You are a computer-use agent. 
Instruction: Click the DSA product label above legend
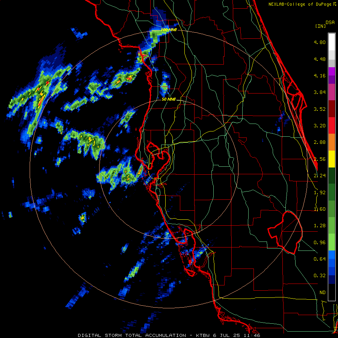(330, 23)
